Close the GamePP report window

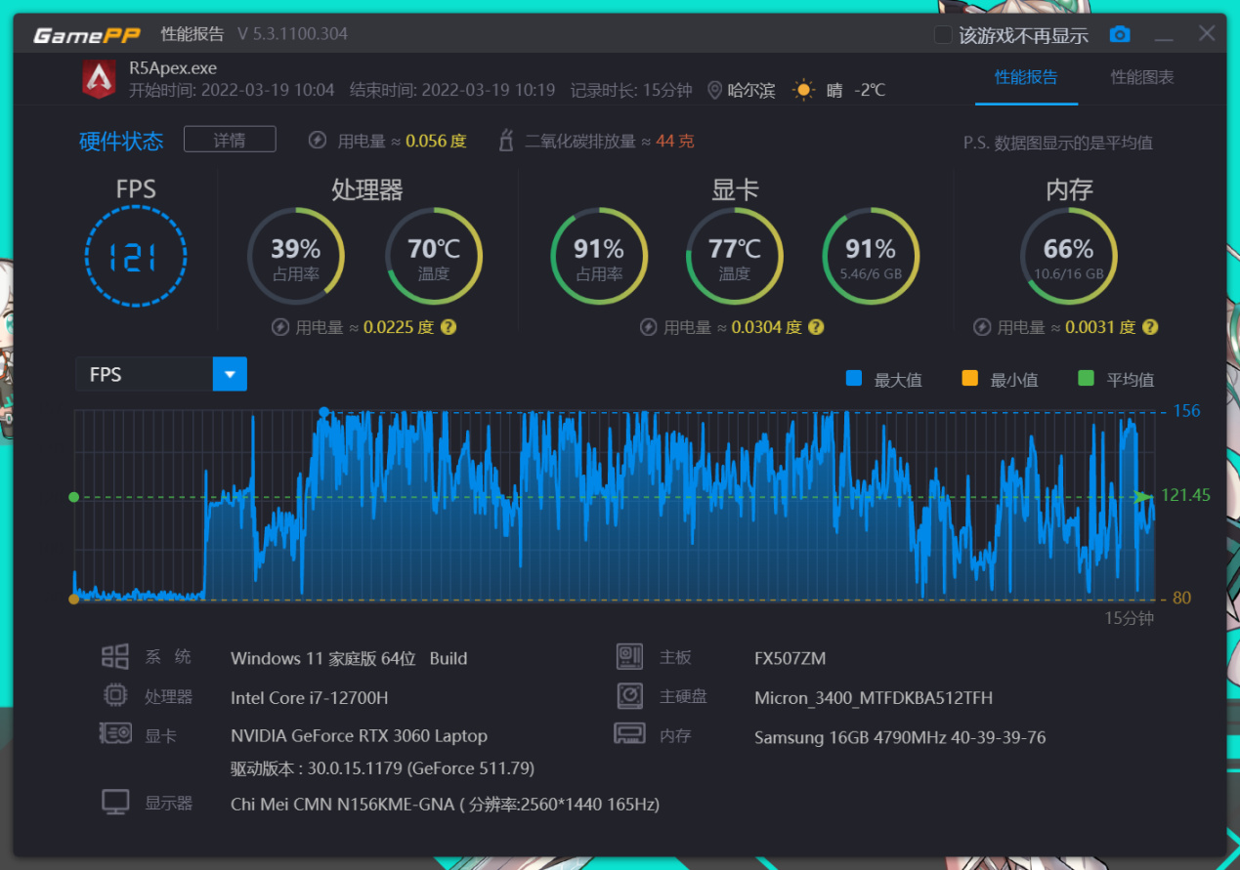click(x=1207, y=34)
